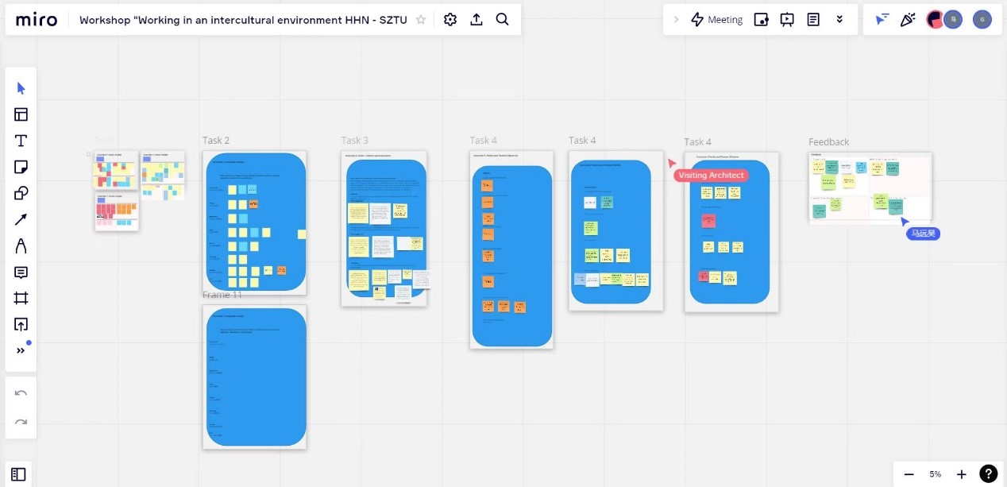
Task: Select the Connection line arrow tool
Action: pyautogui.click(x=21, y=220)
